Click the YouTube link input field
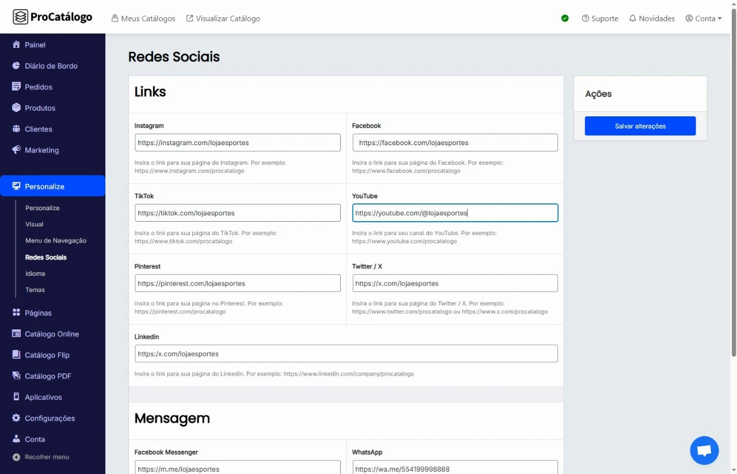 455,213
